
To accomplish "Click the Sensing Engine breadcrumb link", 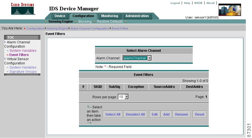I will click(x=57, y=29).
